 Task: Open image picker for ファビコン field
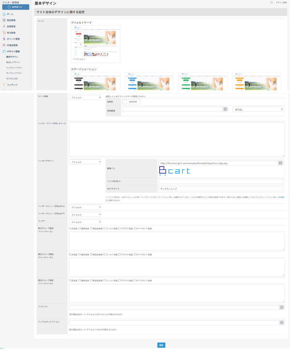tap(282, 307)
